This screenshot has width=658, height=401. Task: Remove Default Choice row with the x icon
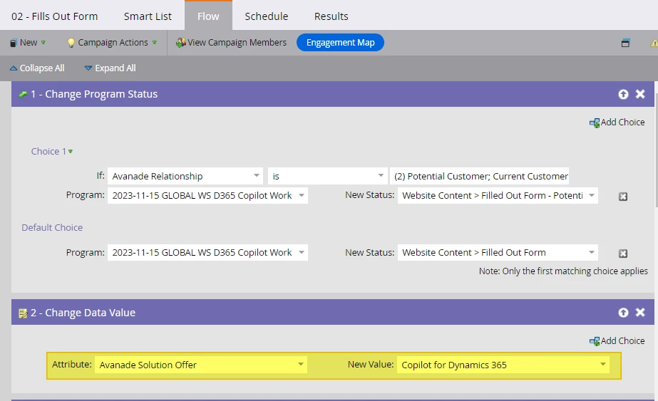(623, 254)
